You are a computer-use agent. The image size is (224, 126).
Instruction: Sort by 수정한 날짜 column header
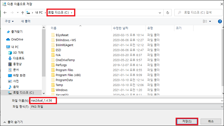[x=121, y=28]
